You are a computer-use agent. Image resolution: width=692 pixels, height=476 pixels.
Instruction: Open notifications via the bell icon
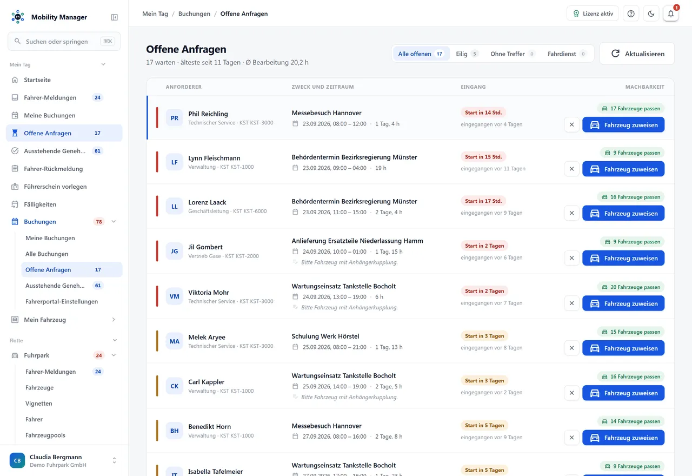(671, 14)
